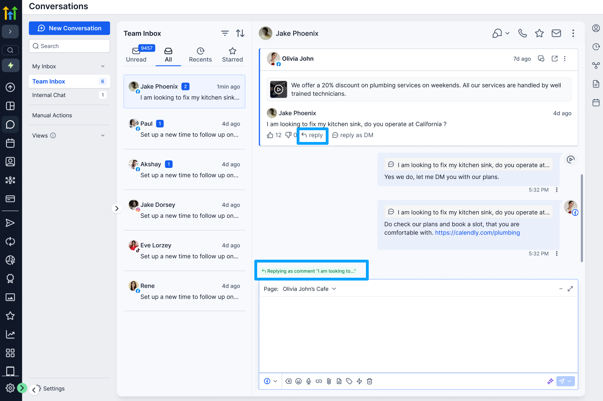Click the AI sparkle icon in composer
The height and width of the screenshot is (401, 603).
pos(550,381)
